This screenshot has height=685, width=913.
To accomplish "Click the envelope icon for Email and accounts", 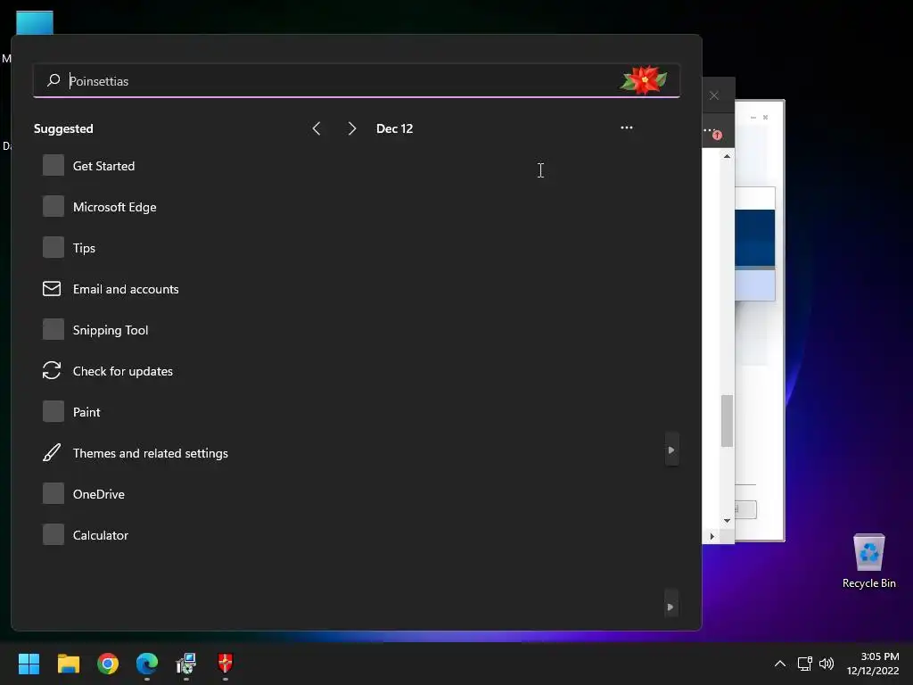I will pyautogui.click(x=52, y=288).
